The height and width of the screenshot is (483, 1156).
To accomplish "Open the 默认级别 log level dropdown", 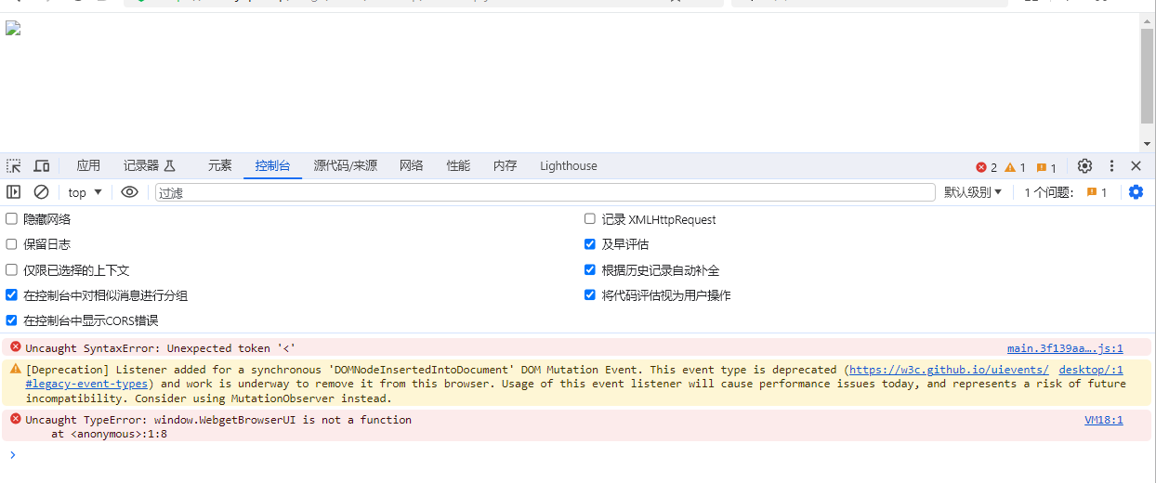I will point(973,192).
